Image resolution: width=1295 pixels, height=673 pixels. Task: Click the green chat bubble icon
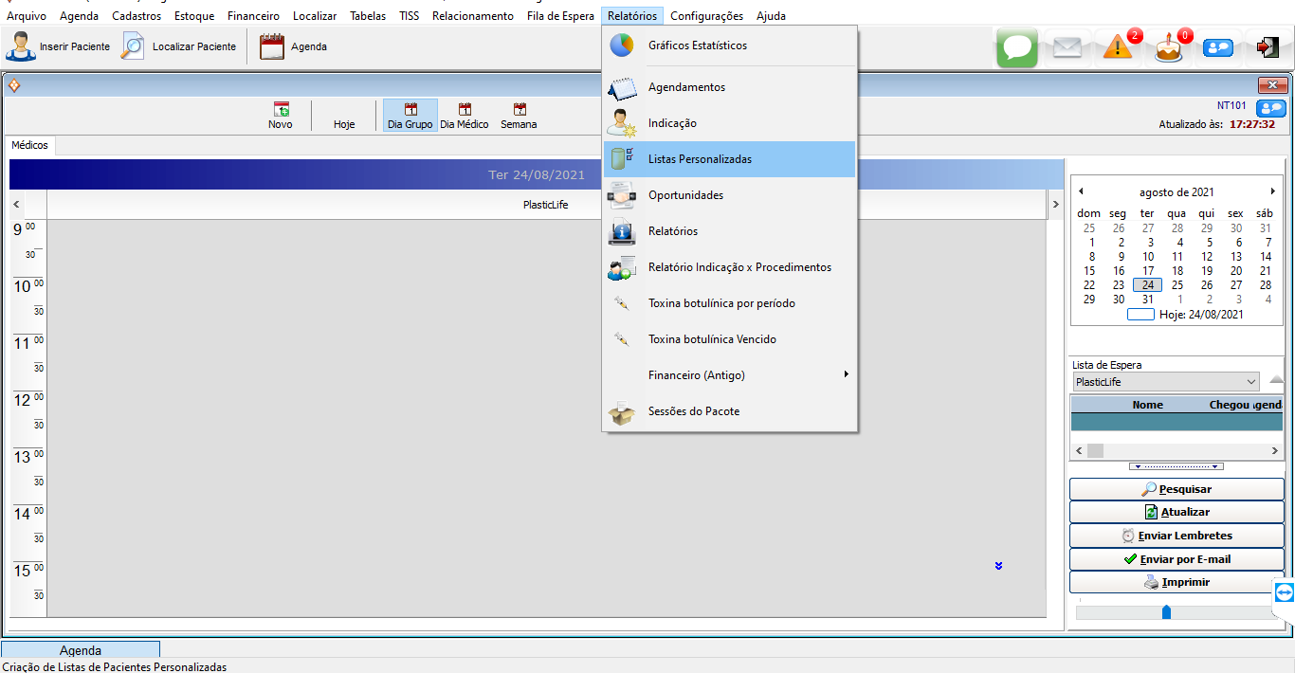point(1017,47)
